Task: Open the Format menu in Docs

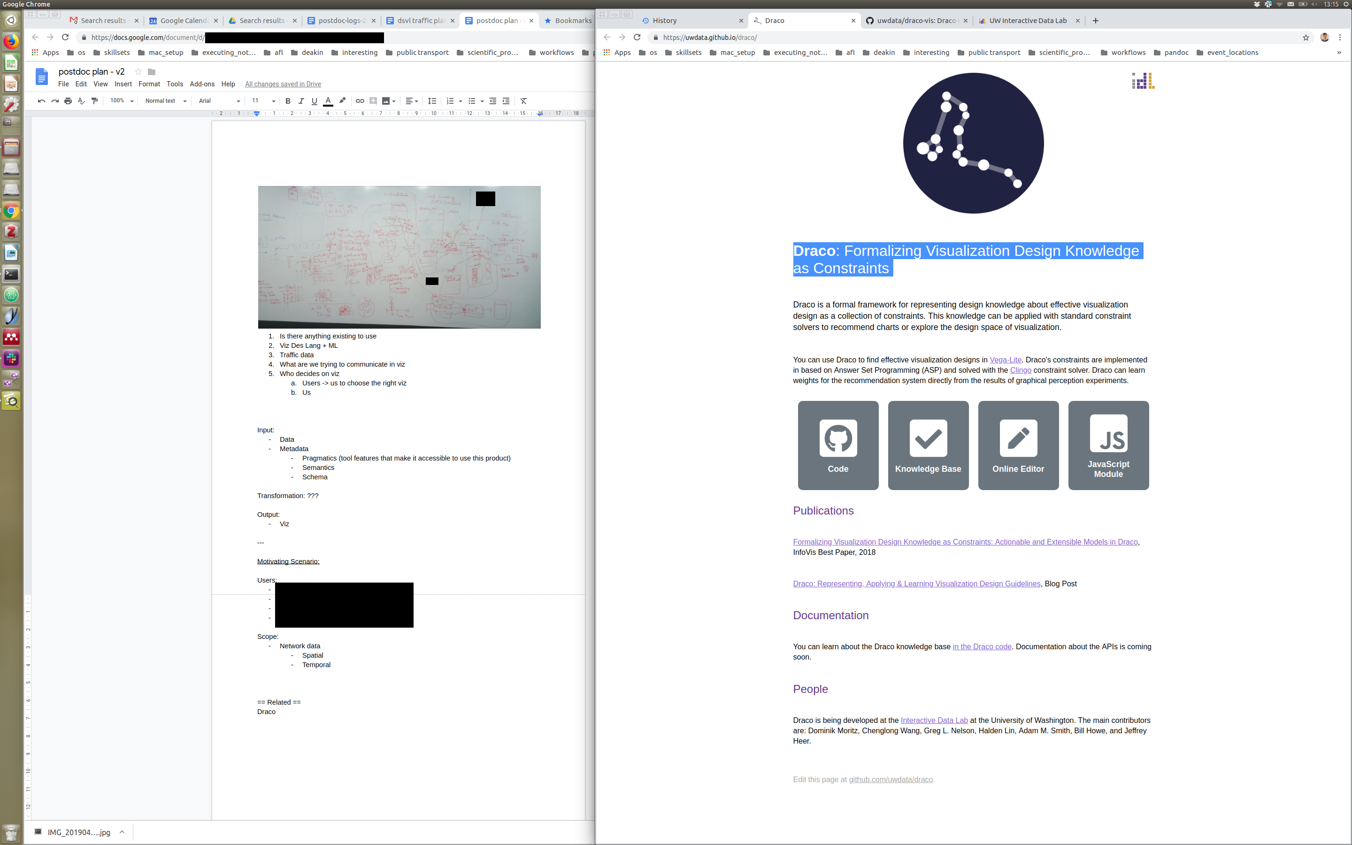Action: 149,84
